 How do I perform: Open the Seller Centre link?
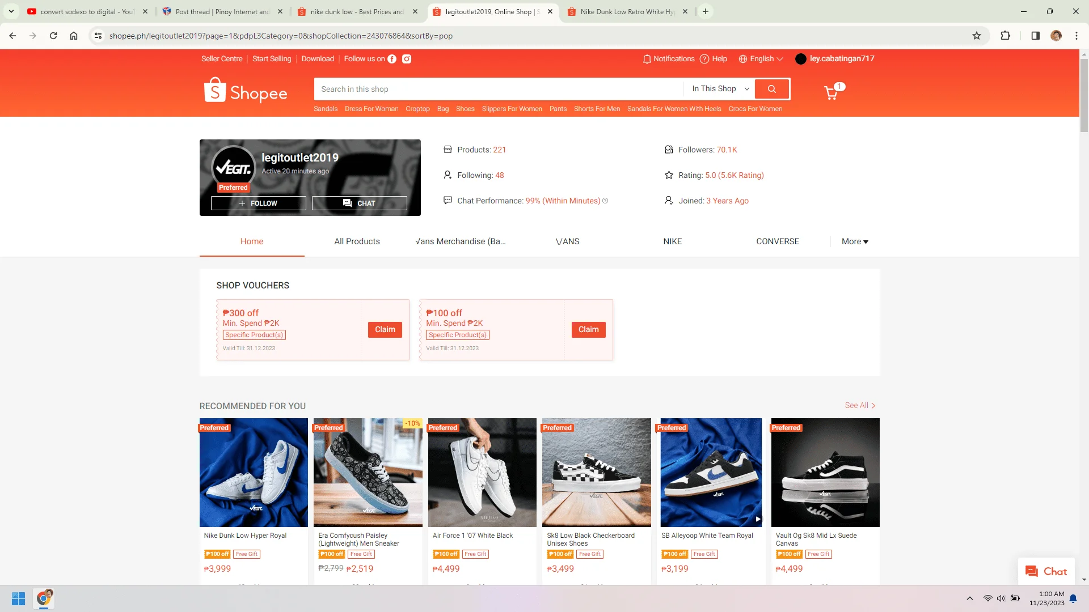pos(222,59)
